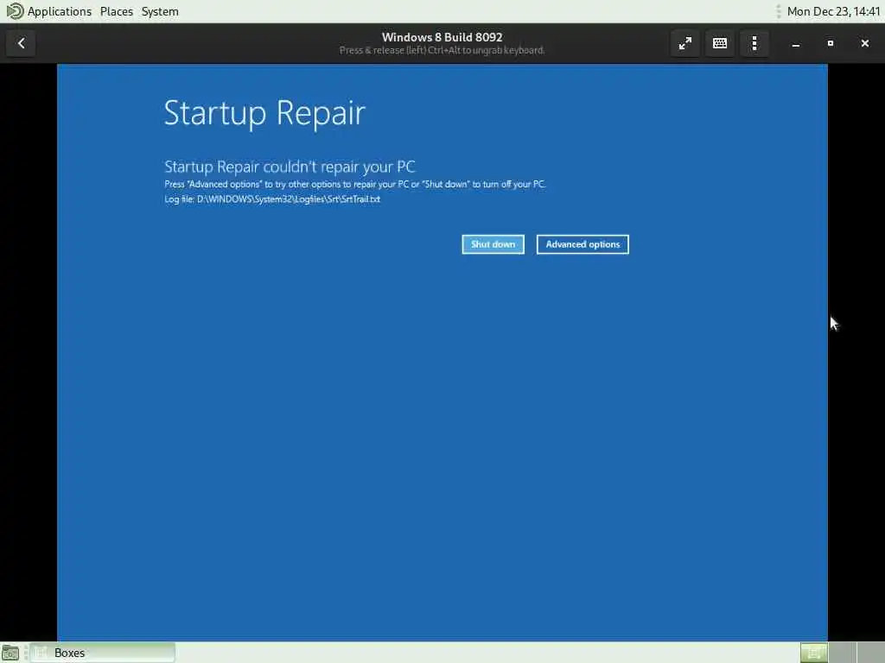Click the MATE logo icon beside Applications

coord(14,11)
